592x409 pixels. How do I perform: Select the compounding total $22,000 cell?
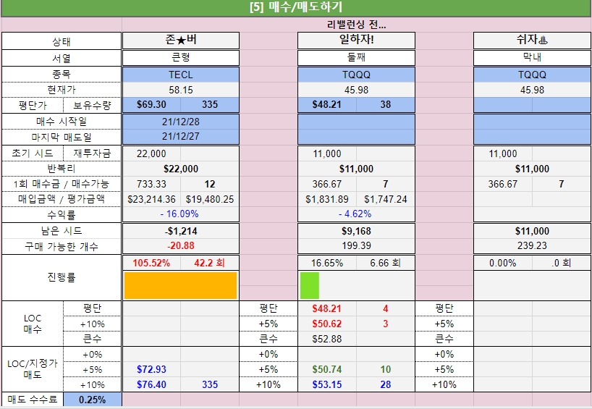(x=181, y=169)
